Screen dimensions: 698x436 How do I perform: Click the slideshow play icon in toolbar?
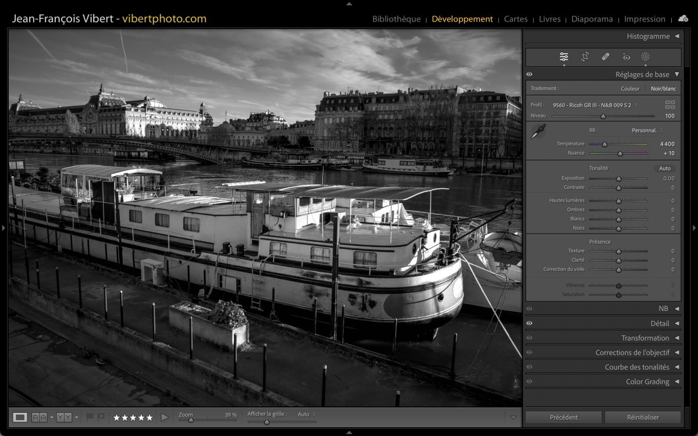(x=165, y=417)
